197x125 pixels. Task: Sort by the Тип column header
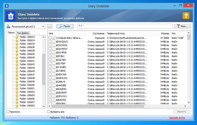tap(179, 33)
